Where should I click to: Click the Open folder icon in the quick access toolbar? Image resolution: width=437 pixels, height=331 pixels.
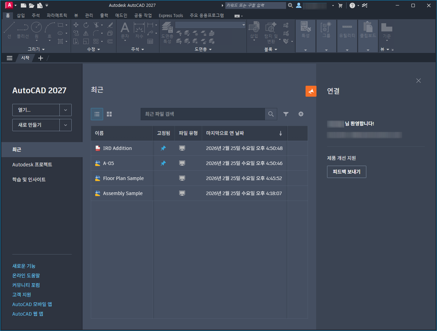point(32,5)
